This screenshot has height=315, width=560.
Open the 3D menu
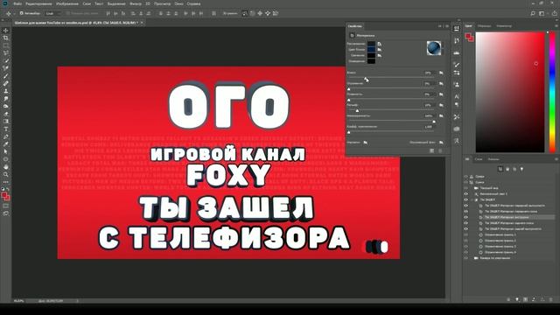tap(148, 3)
